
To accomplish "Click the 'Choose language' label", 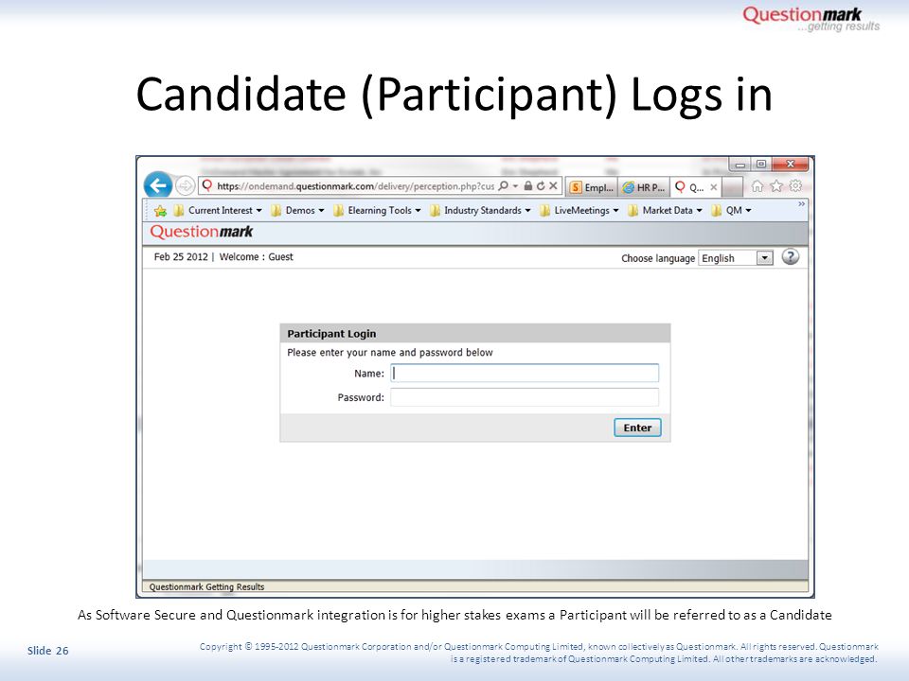I will pos(658,258).
